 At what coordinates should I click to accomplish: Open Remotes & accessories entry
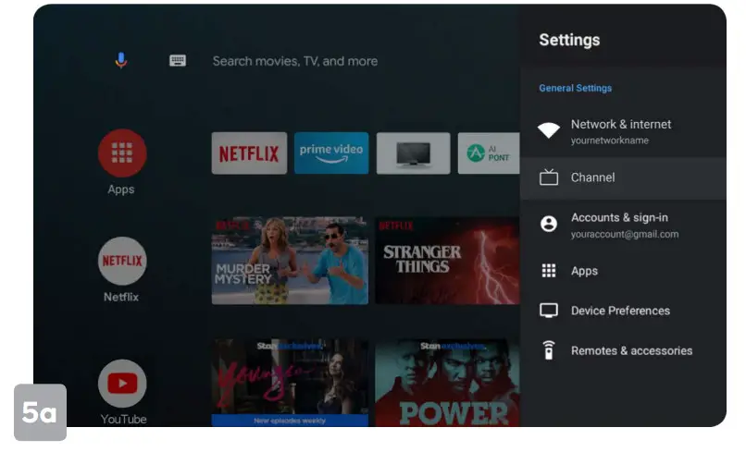pyautogui.click(x=623, y=350)
